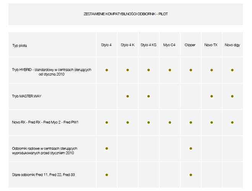Click the Stylo 4 K dot in MASTER.WAY row
The image size is (252, 191).
pyautogui.click(x=128, y=96)
